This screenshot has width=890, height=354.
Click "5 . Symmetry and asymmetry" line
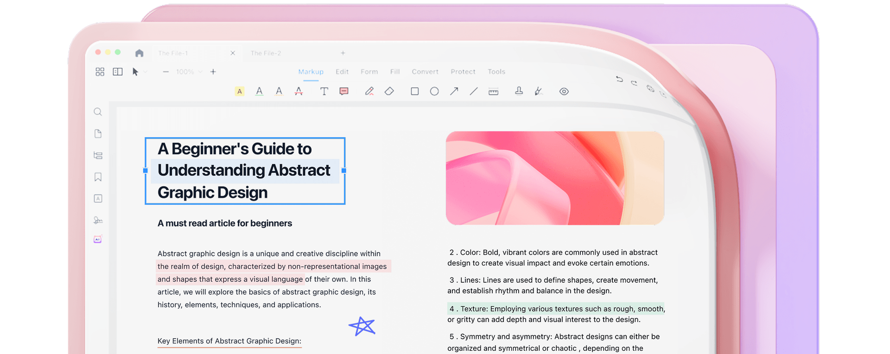click(554, 337)
